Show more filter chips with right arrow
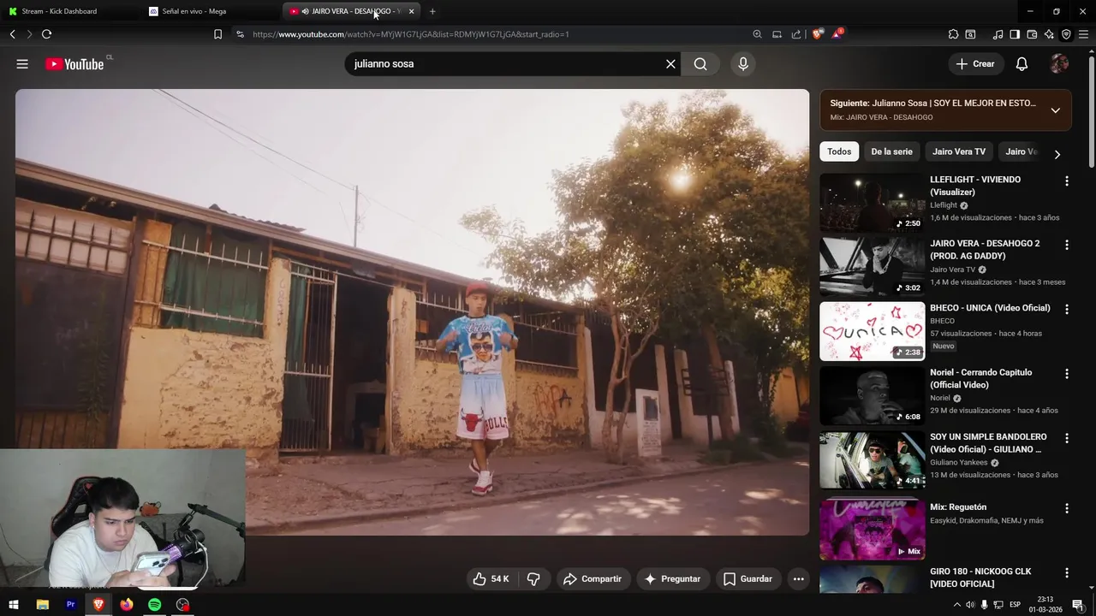1096x616 pixels. [x=1057, y=154]
